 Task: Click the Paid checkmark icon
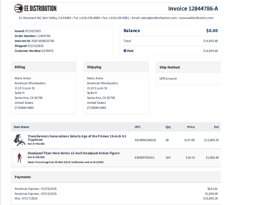[125, 51]
